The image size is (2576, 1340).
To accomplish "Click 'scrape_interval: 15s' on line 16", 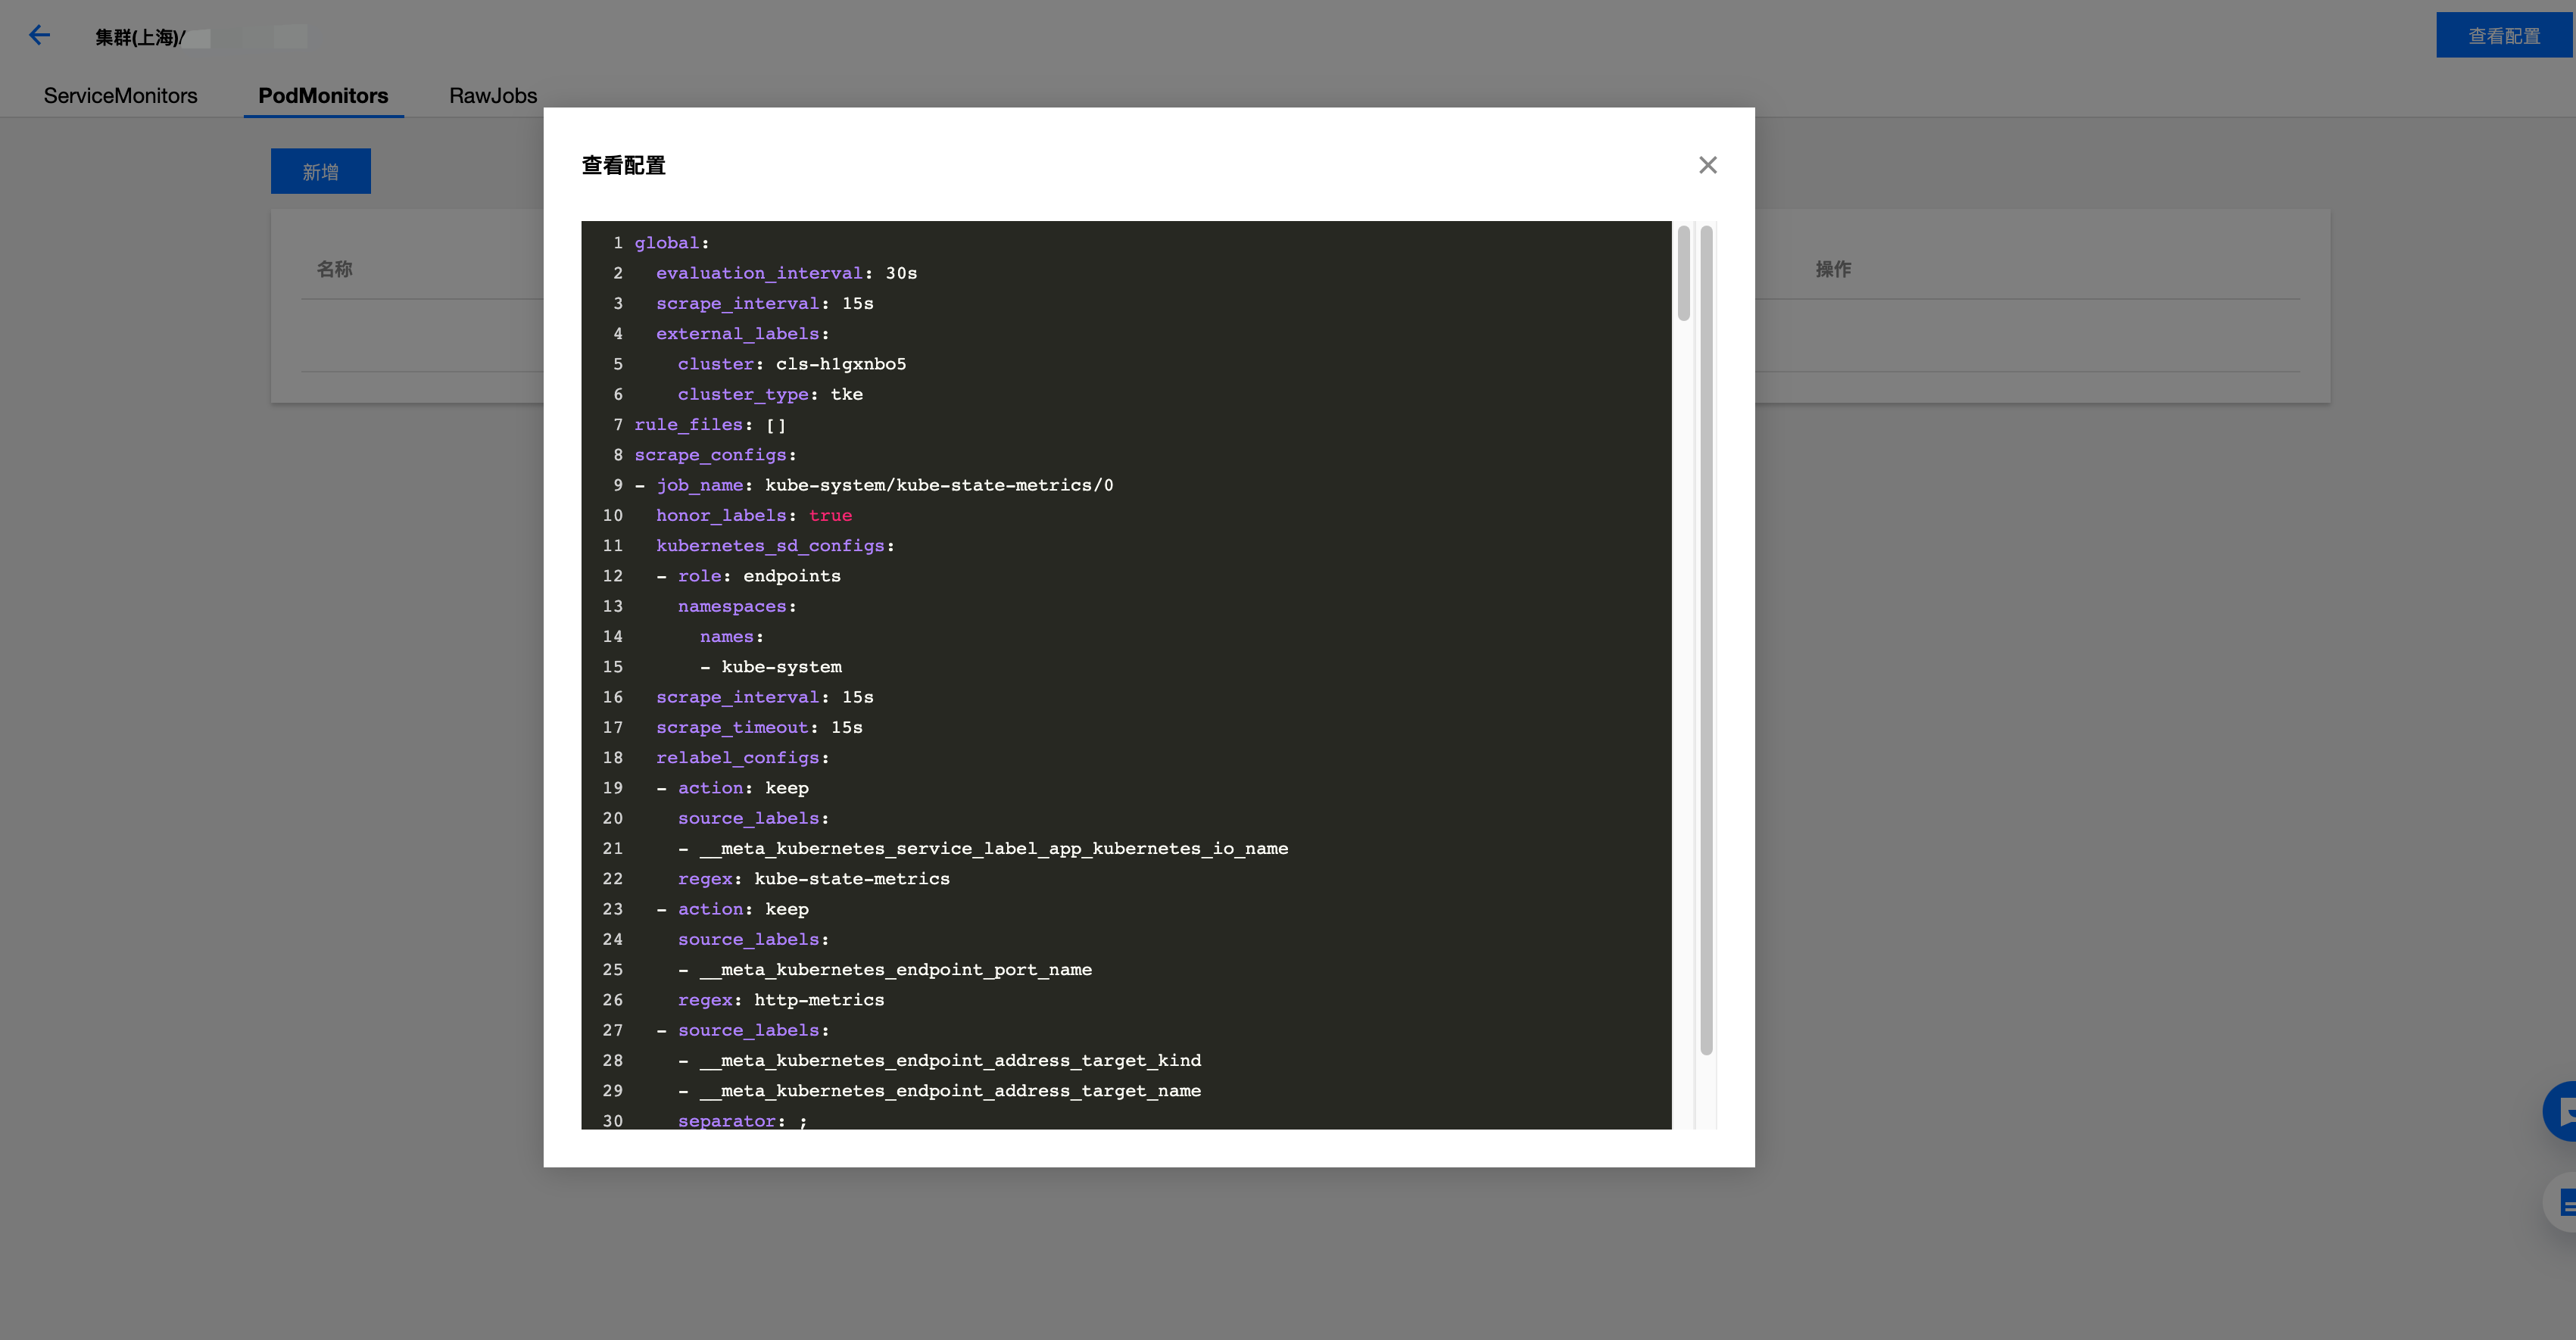I will [x=765, y=697].
